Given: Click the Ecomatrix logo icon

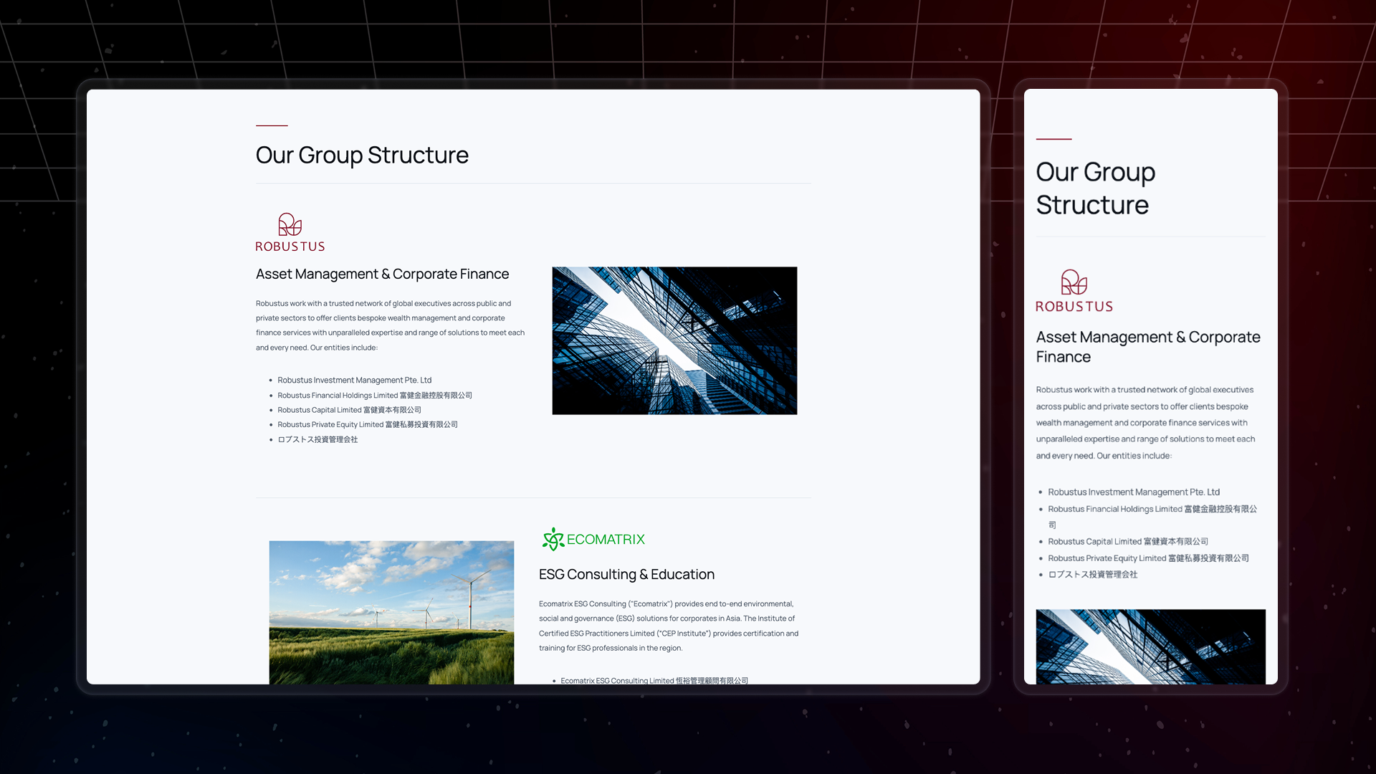Looking at the screenshot, I should click(x=553, y=539).
